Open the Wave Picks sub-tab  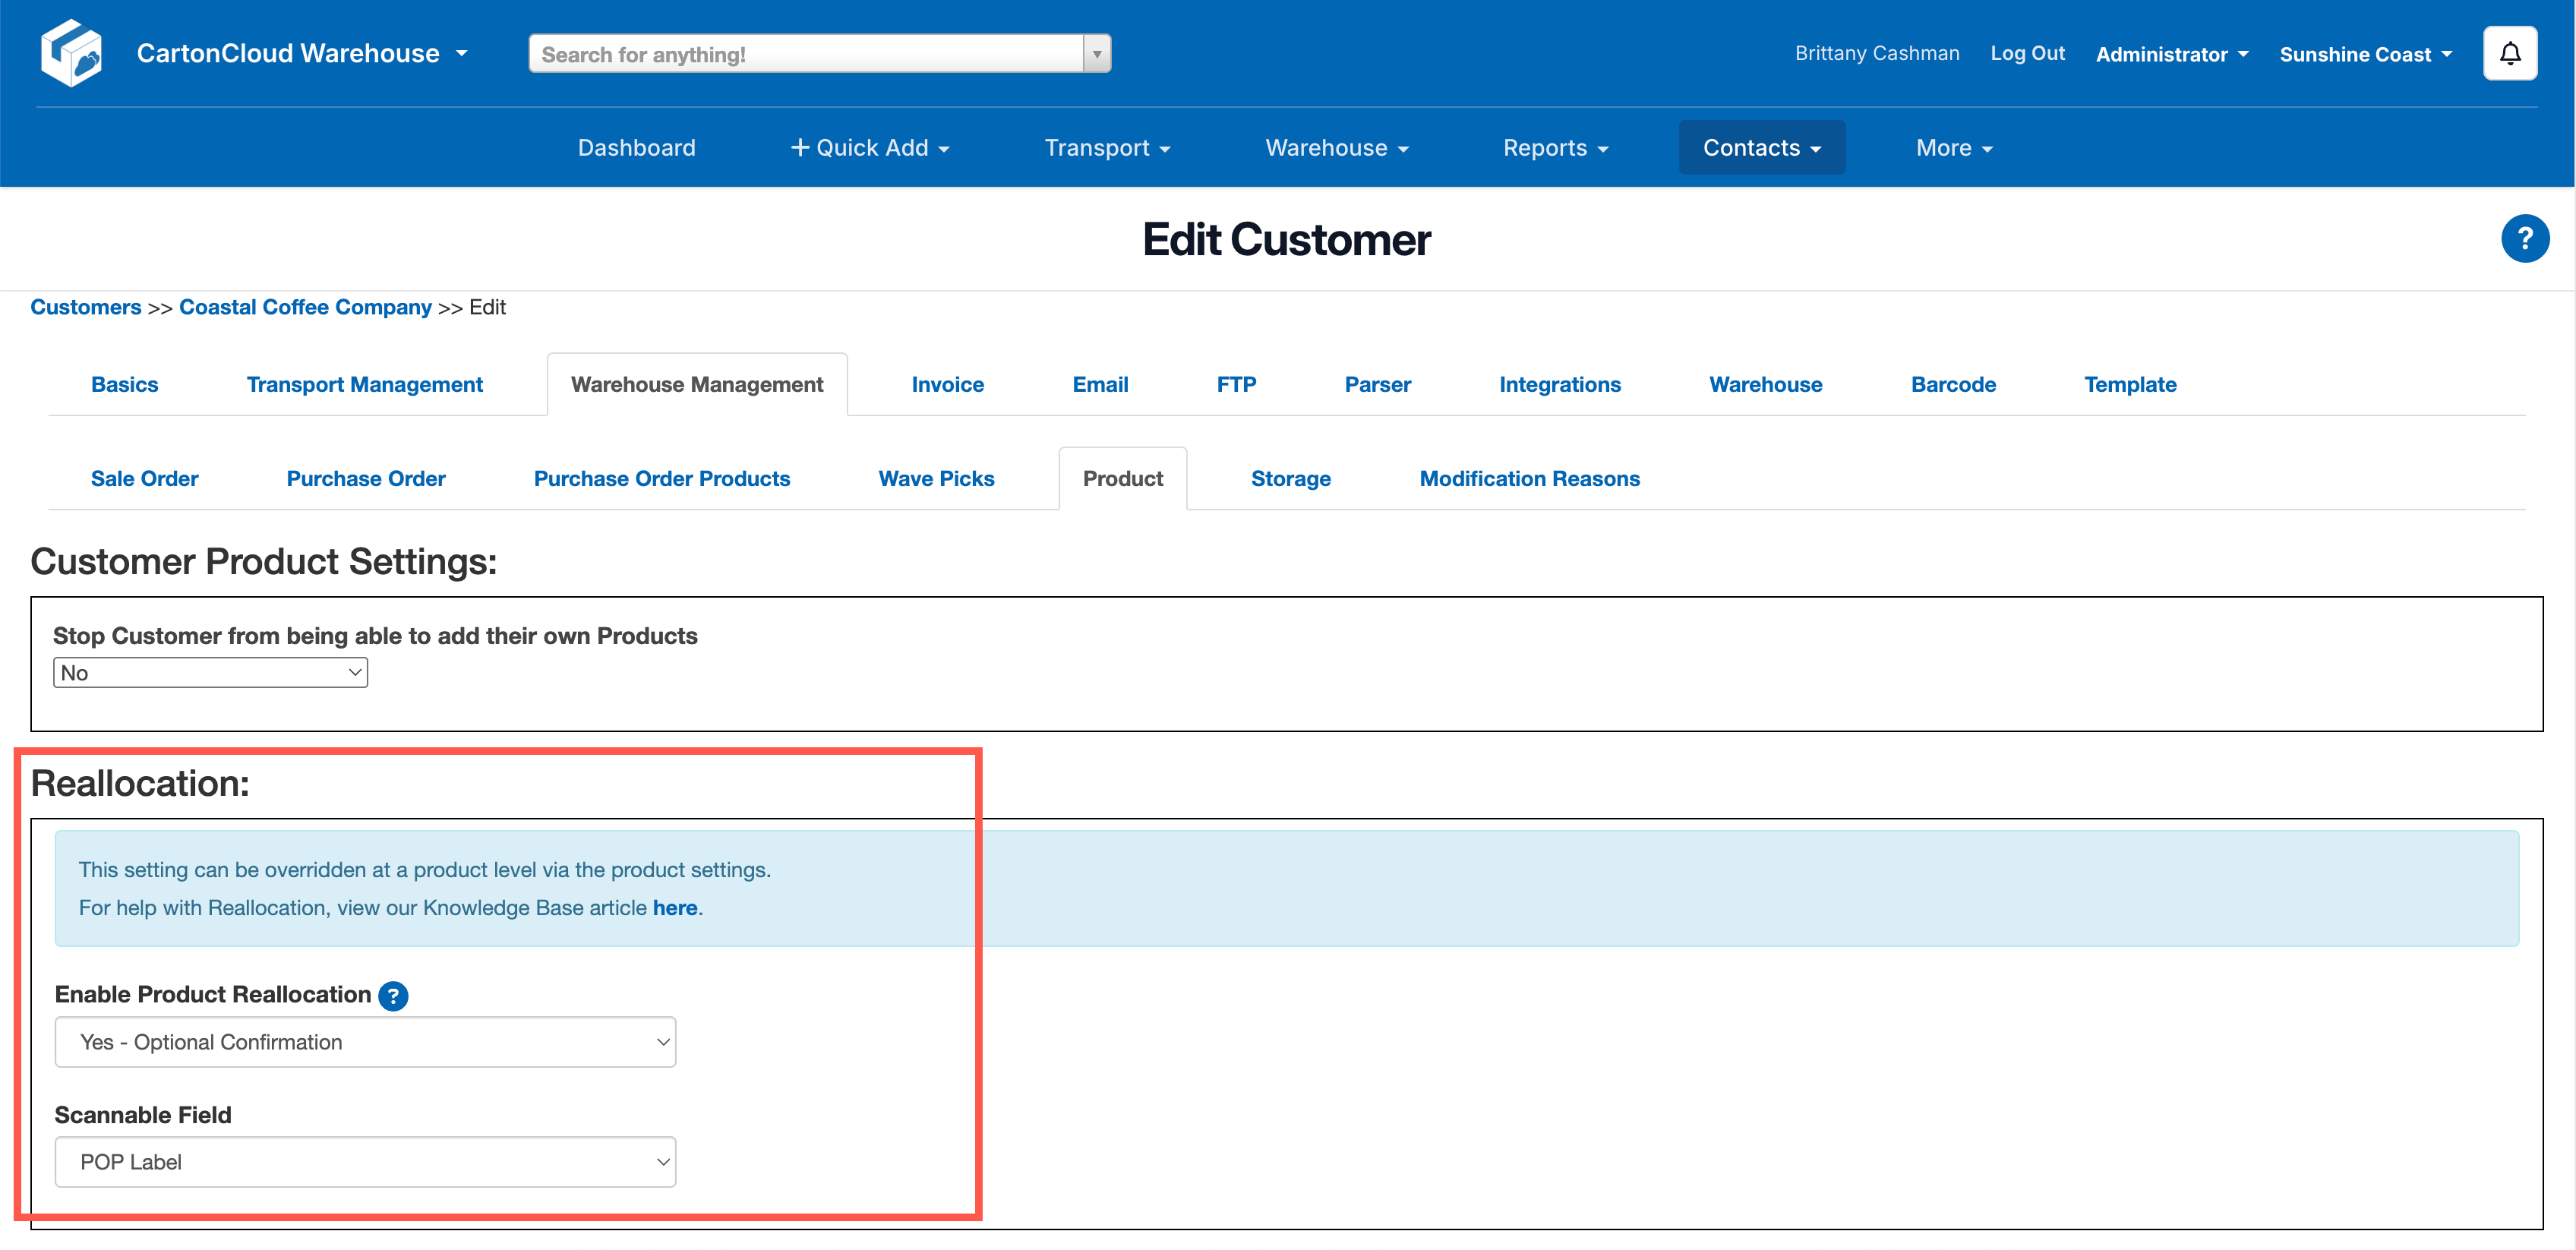click(936, 479)
